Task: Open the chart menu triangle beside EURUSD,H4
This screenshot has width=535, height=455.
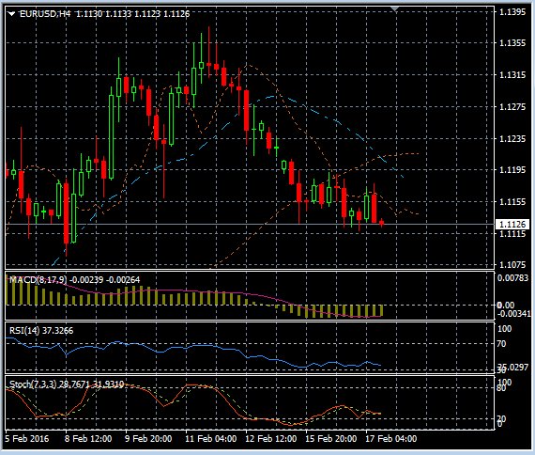Action: (11, 14)
